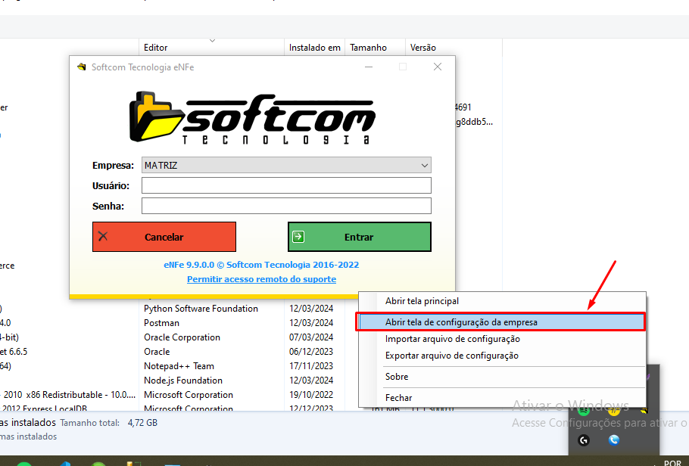This screenshot has width=689, height=466.
Task: Click the green Spotify tray icon
Action: click(584, 411)
